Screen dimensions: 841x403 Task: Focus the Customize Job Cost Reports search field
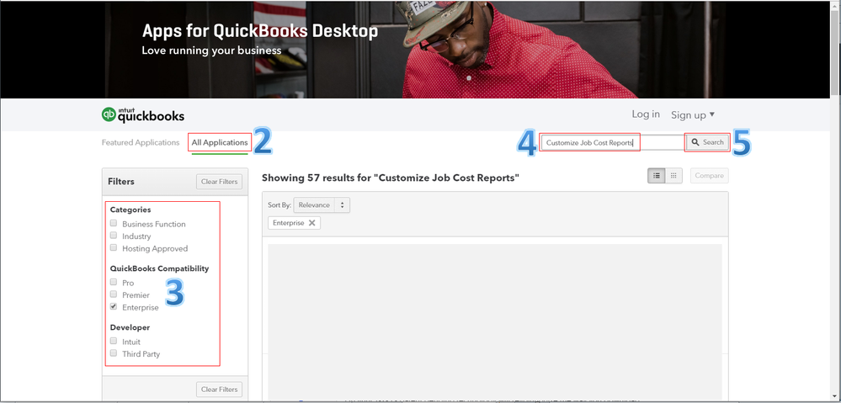point(613,142)
